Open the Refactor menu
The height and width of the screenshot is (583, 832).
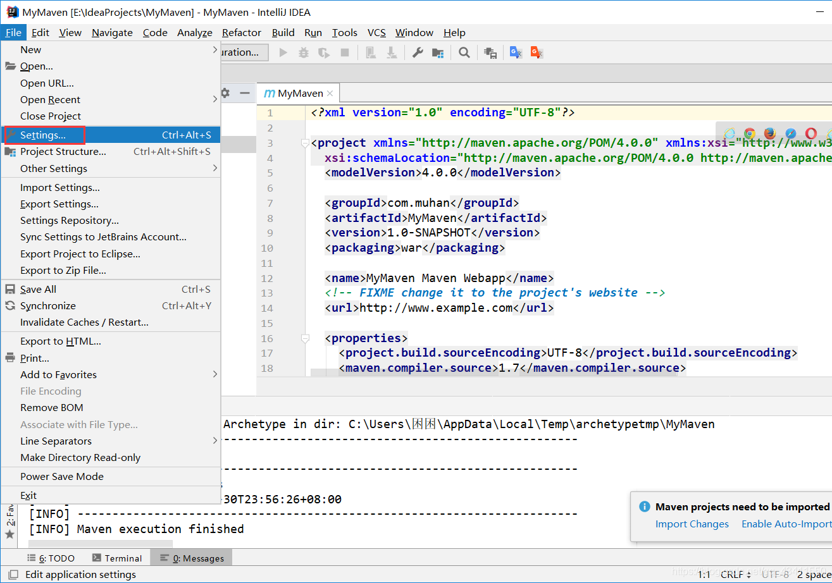click(x=242, y=33)
